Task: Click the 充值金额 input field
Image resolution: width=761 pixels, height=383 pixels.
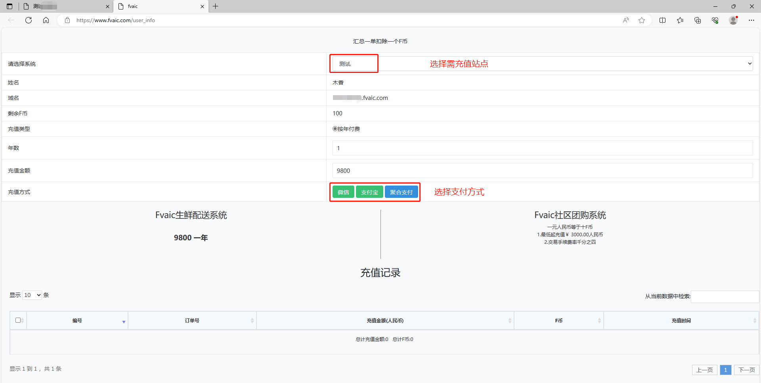Action: tap(542, 171)
